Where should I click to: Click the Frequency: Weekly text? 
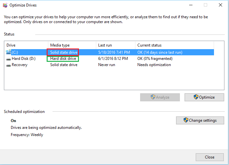point(27,135)
